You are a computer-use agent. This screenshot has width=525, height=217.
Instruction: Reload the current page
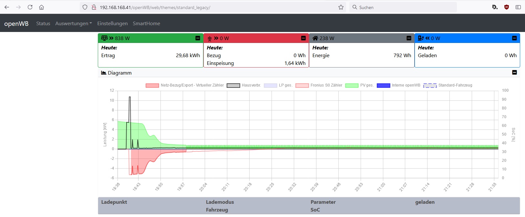coord(30,7)
